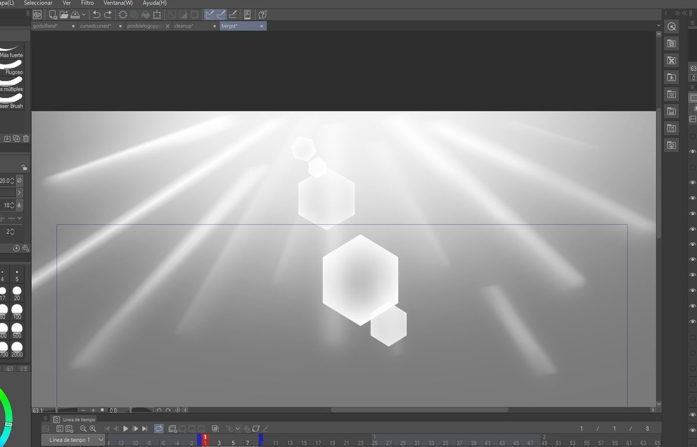This screenshot has height=447, width=697.
Task: Create a new animation cel
Action: tap(173, 428)
